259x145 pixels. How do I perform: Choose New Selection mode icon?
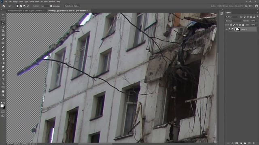(x=17, y=6)
